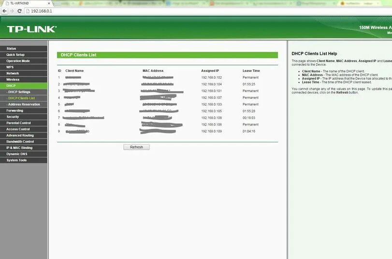Screen dimensions: 392x259
Task: Open the WPS menu item
Action: (24, 67)
